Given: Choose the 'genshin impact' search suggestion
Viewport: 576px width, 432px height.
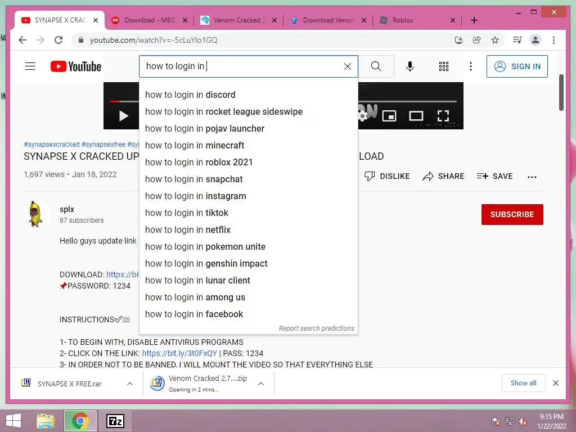Looking at the screenshot, I should pyautogui.click(x=248, y=264).
